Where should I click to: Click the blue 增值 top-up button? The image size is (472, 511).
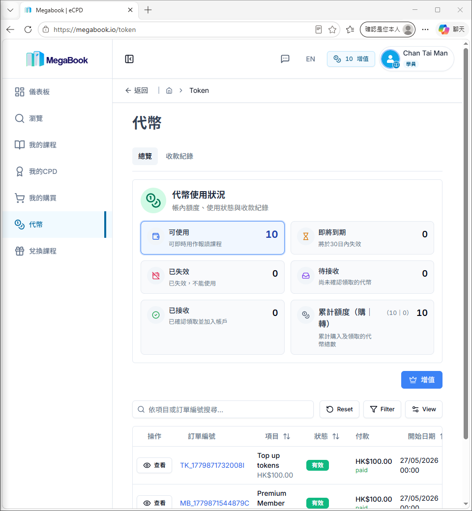tap(421, 380)
